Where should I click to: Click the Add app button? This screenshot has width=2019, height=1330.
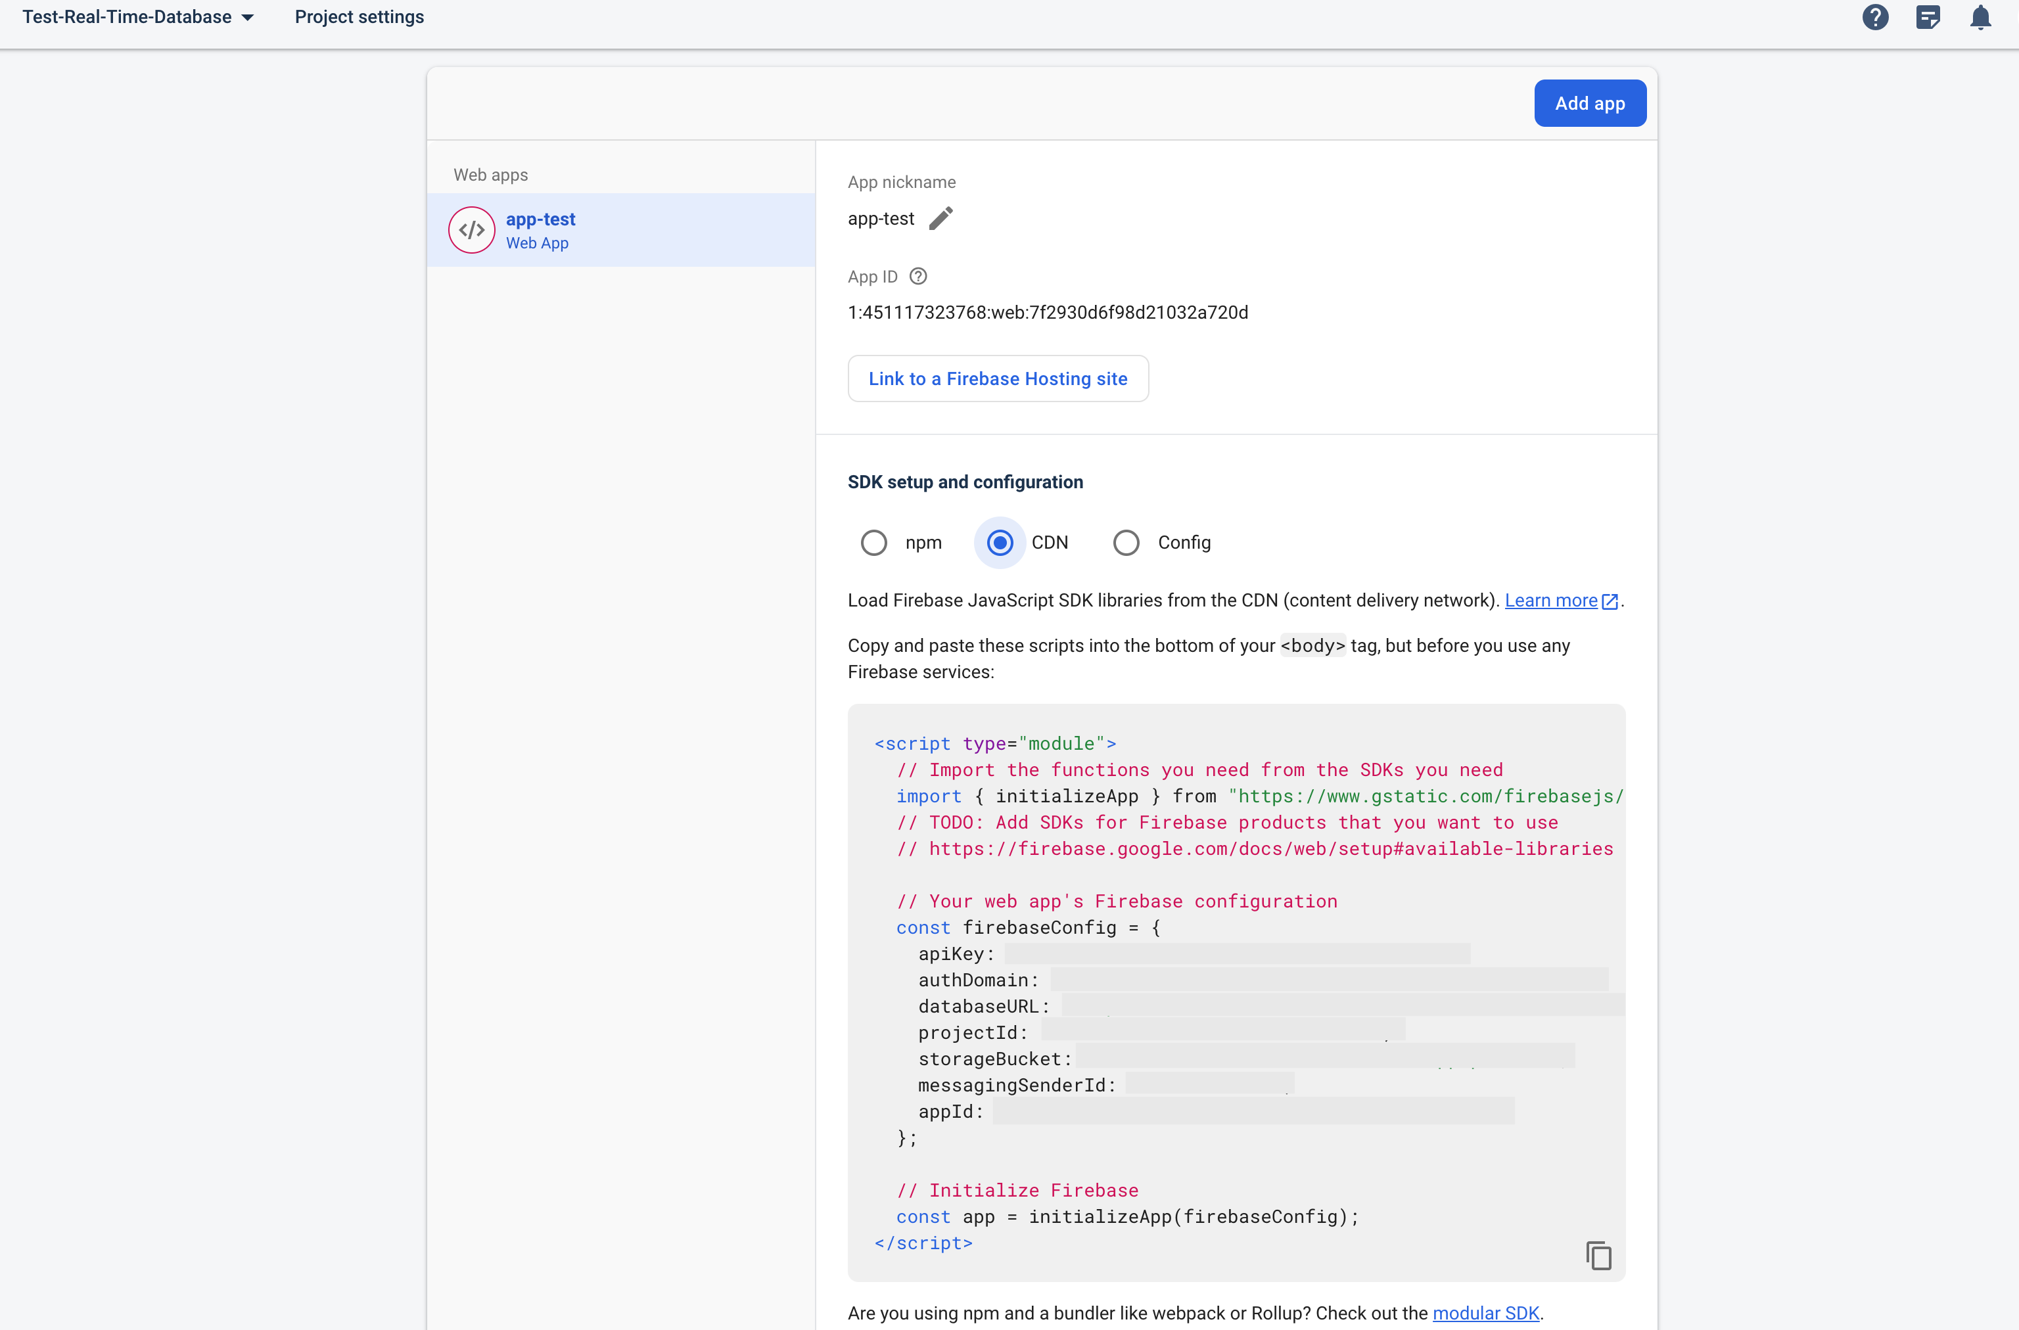(1590, 103)
